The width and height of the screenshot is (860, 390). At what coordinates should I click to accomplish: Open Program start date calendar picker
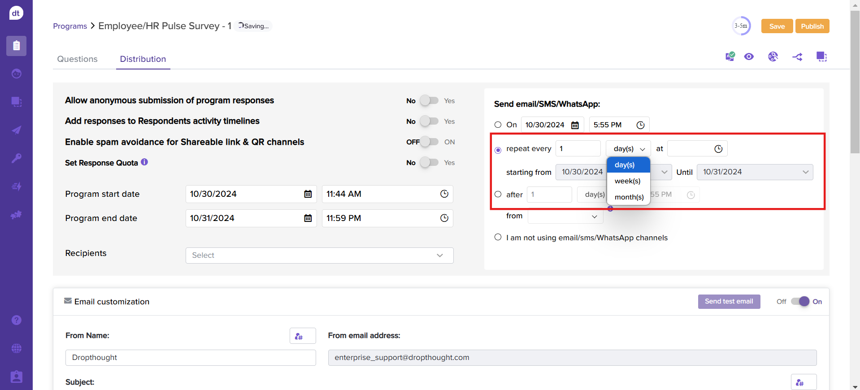(308, 194)
